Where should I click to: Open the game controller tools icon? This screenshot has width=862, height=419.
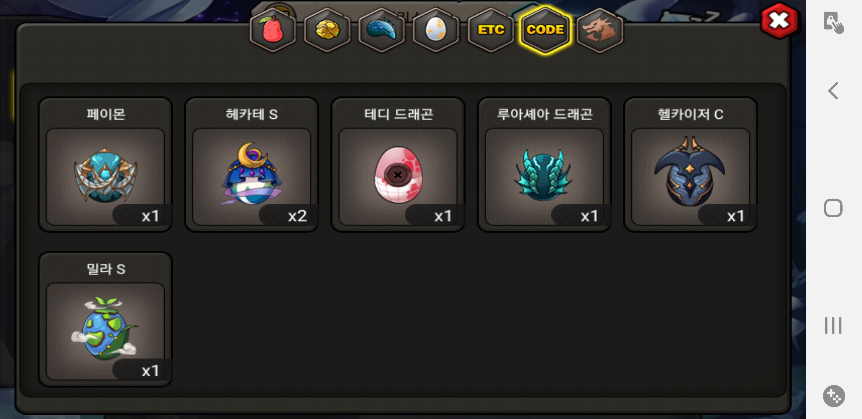[x=834, y=396]
